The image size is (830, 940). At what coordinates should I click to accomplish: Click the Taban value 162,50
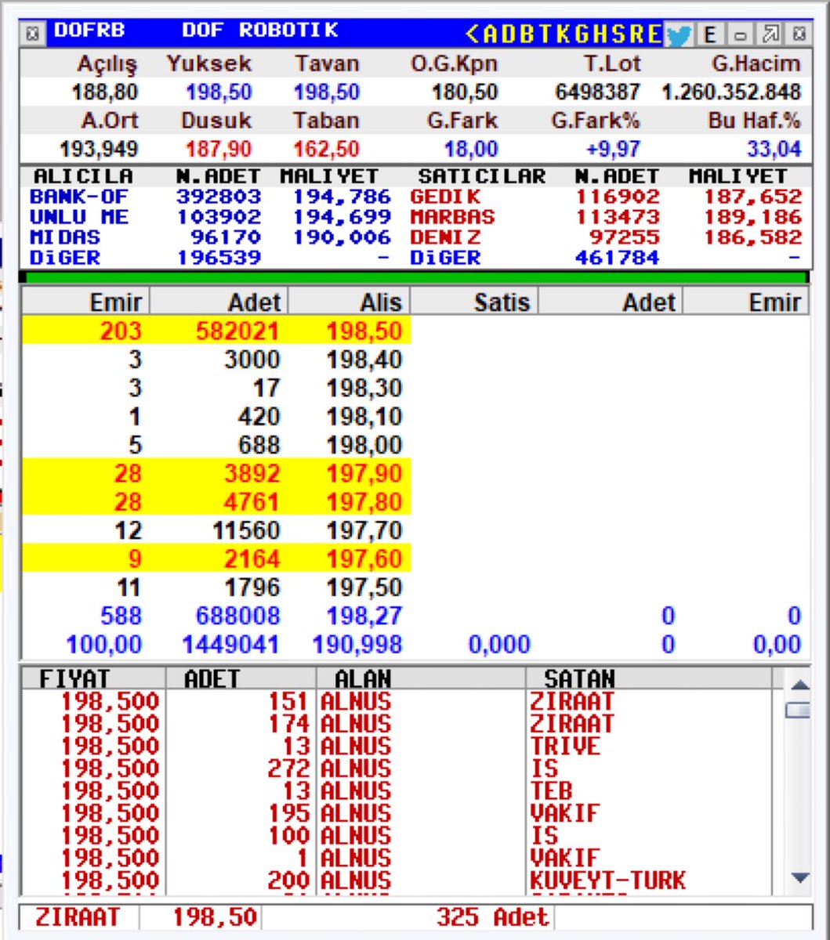[326, 149]
